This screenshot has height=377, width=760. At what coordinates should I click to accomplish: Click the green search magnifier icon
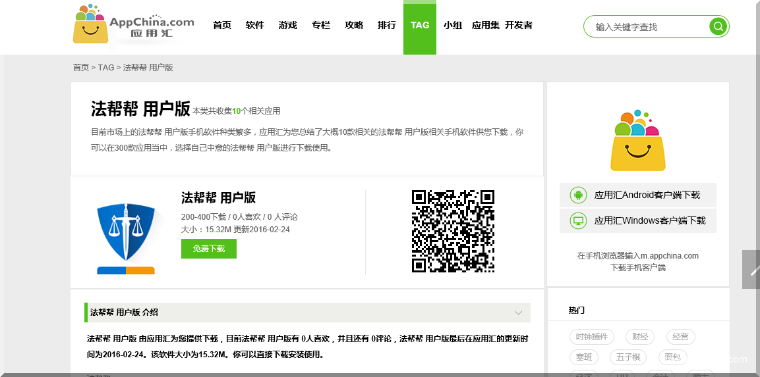click(x=718, y=26)
